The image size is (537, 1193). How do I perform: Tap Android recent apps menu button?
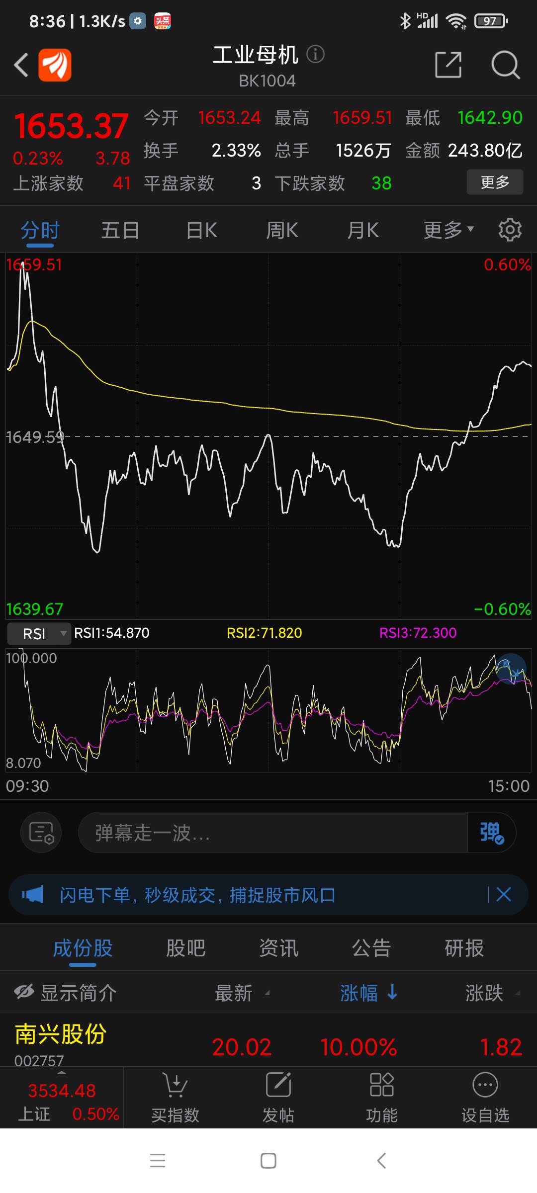click(x=158, y=1161)
